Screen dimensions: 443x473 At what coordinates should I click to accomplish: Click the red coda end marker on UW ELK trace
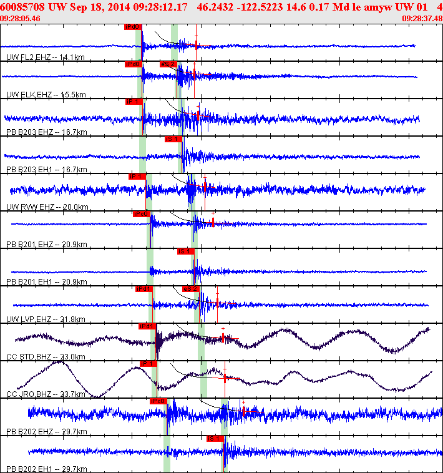195,74
